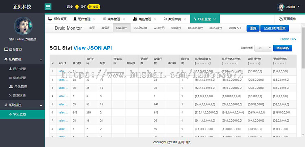The width and height of the screenshot is (305, 147).
Task: Open Druid spring监控 menu item
Action: tap(216, 28)
